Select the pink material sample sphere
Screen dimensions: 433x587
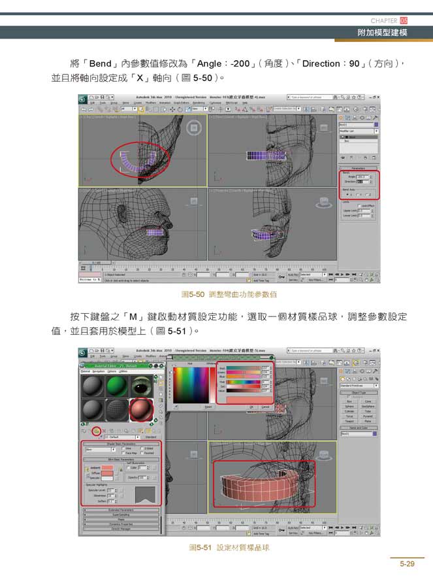(141, 410)
